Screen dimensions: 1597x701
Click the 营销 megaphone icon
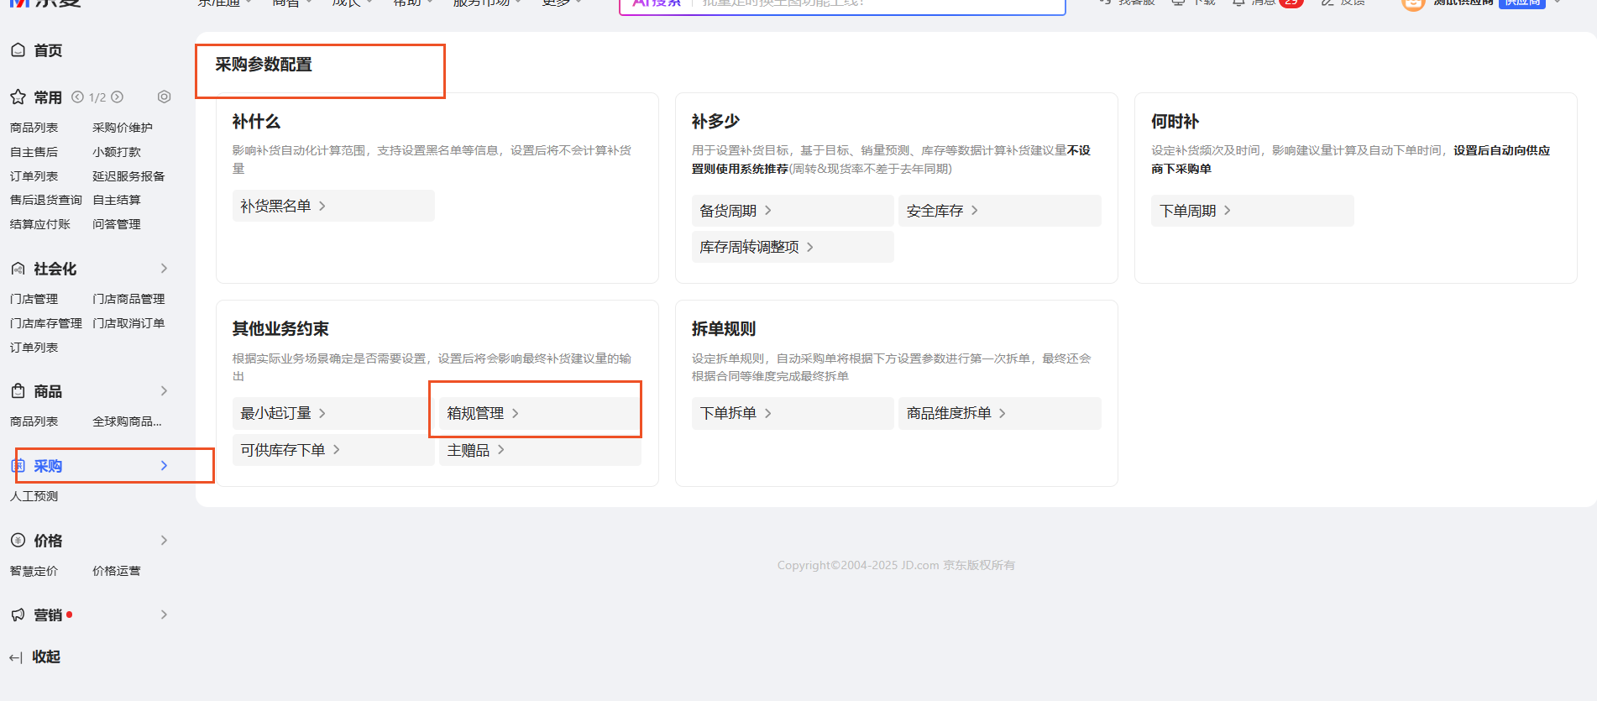tap(18, 615)
